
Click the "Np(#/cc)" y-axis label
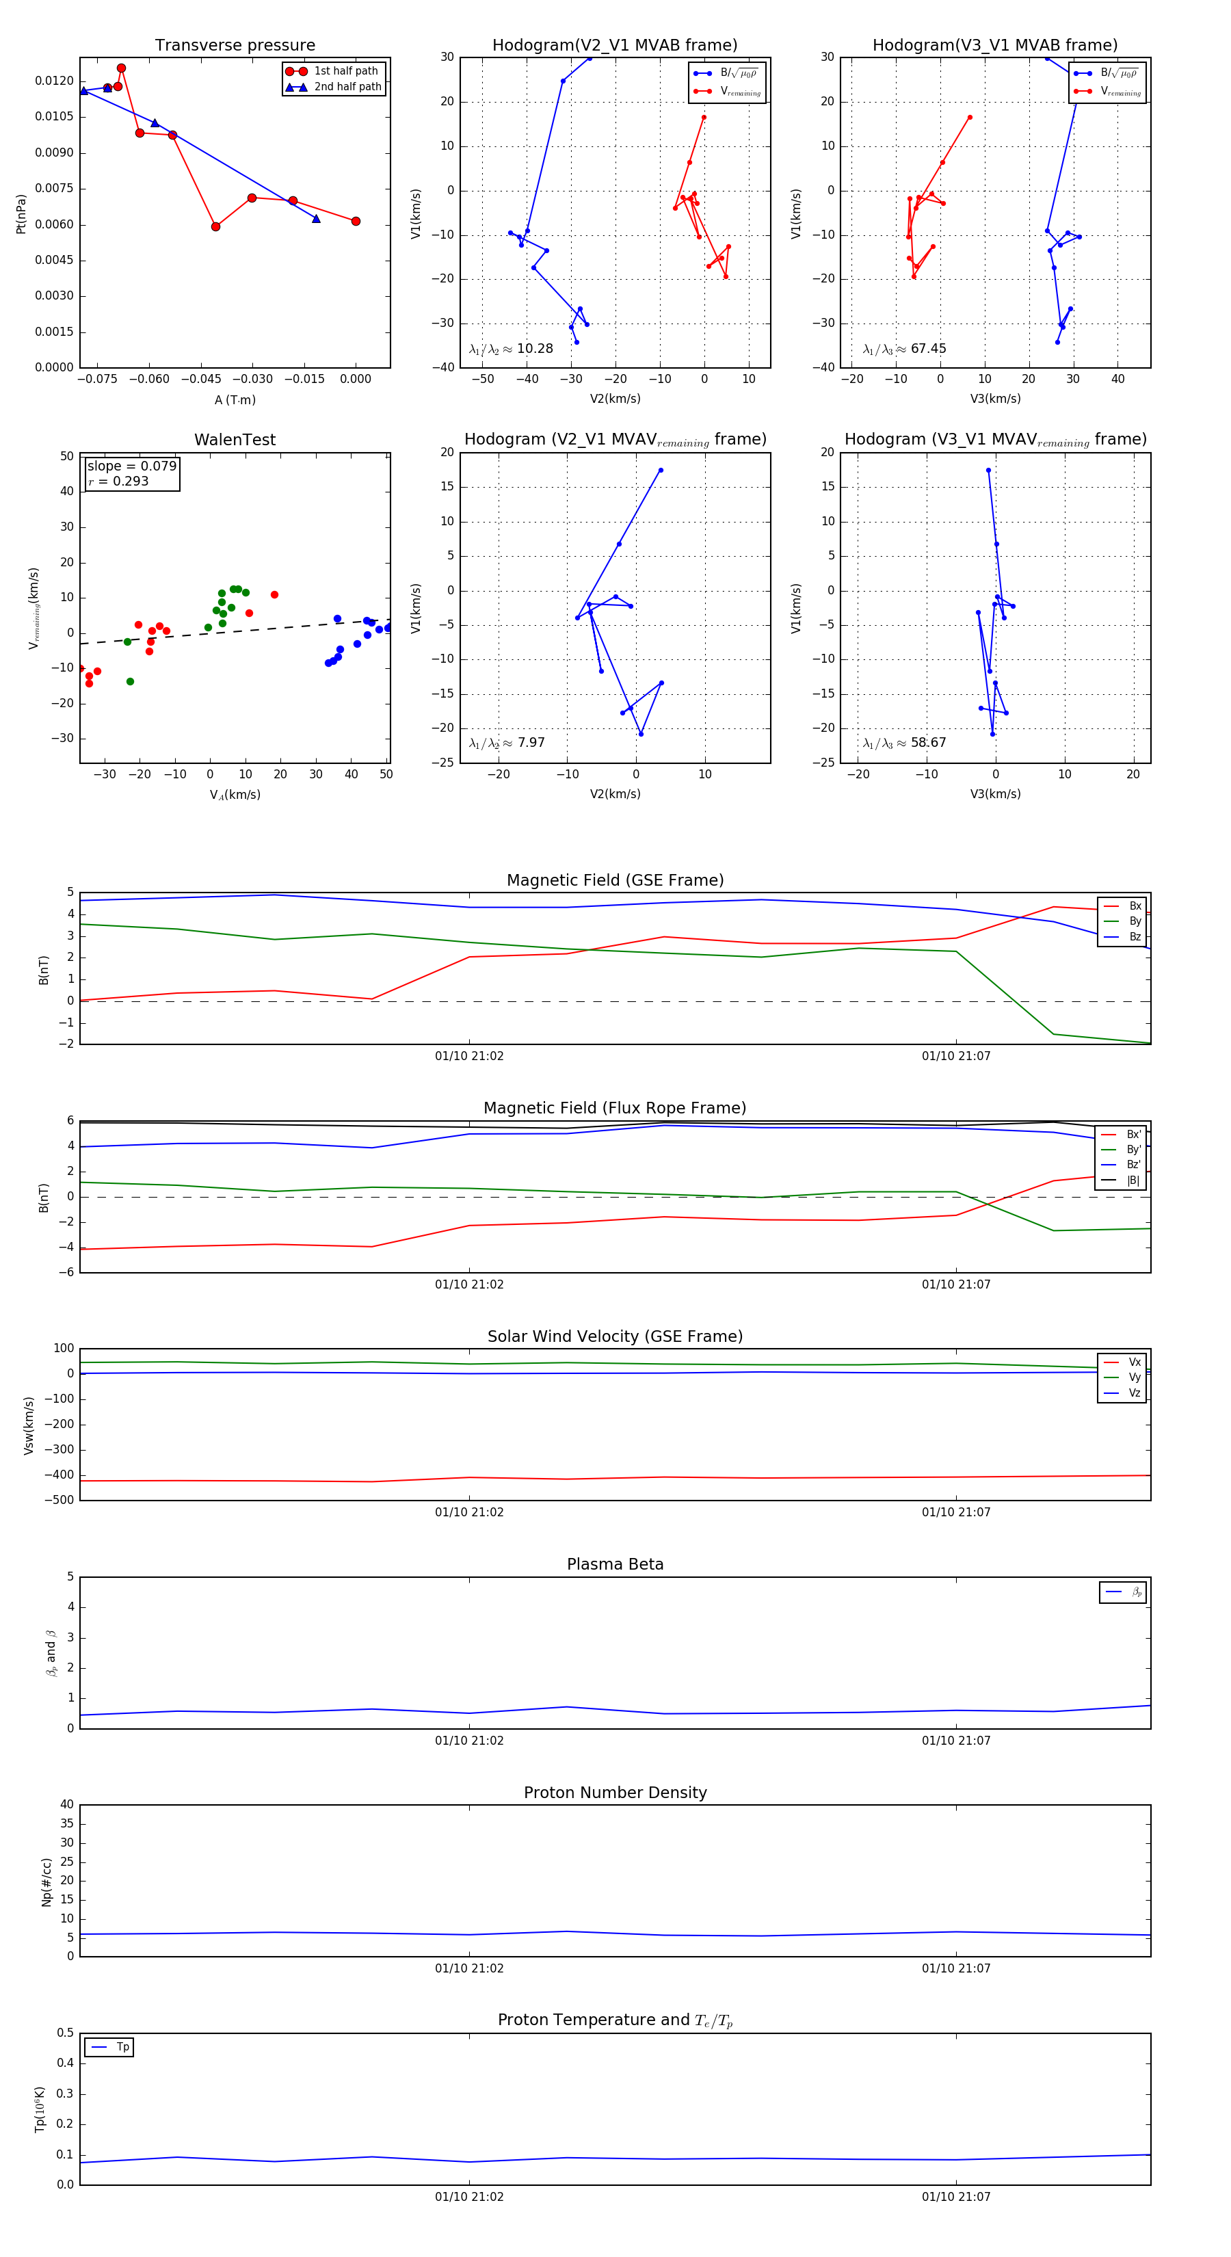point(47,1881)
